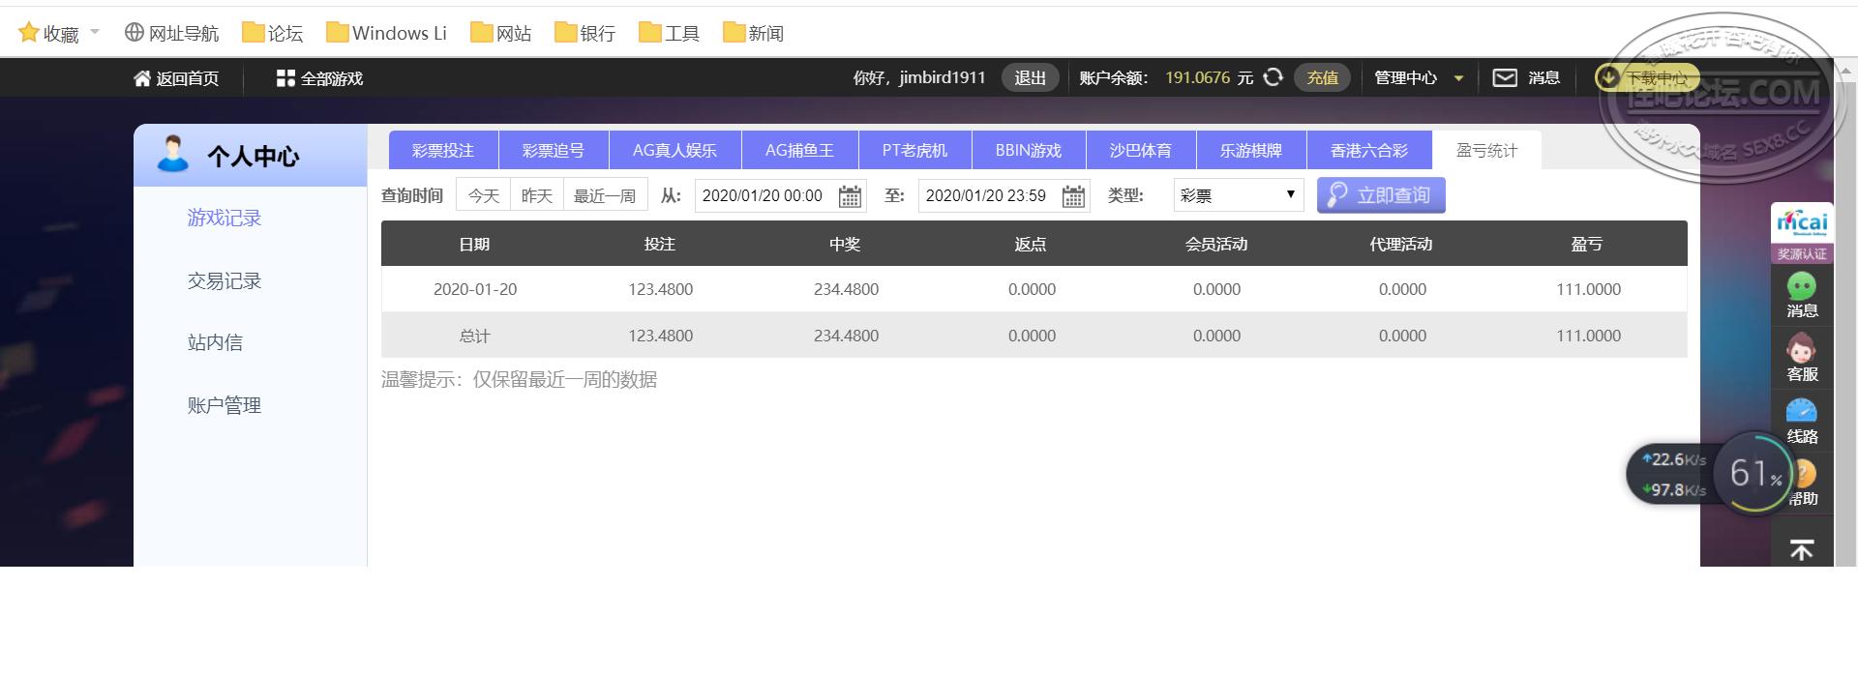The height and width of the screenshot is (674, 1858).
Task: Click the 充值 recharge button
Action: click(x=1322, y=78)
